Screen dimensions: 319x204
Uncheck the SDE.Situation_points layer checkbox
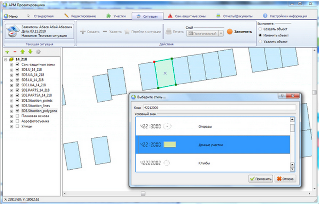(x=17, y=101)
